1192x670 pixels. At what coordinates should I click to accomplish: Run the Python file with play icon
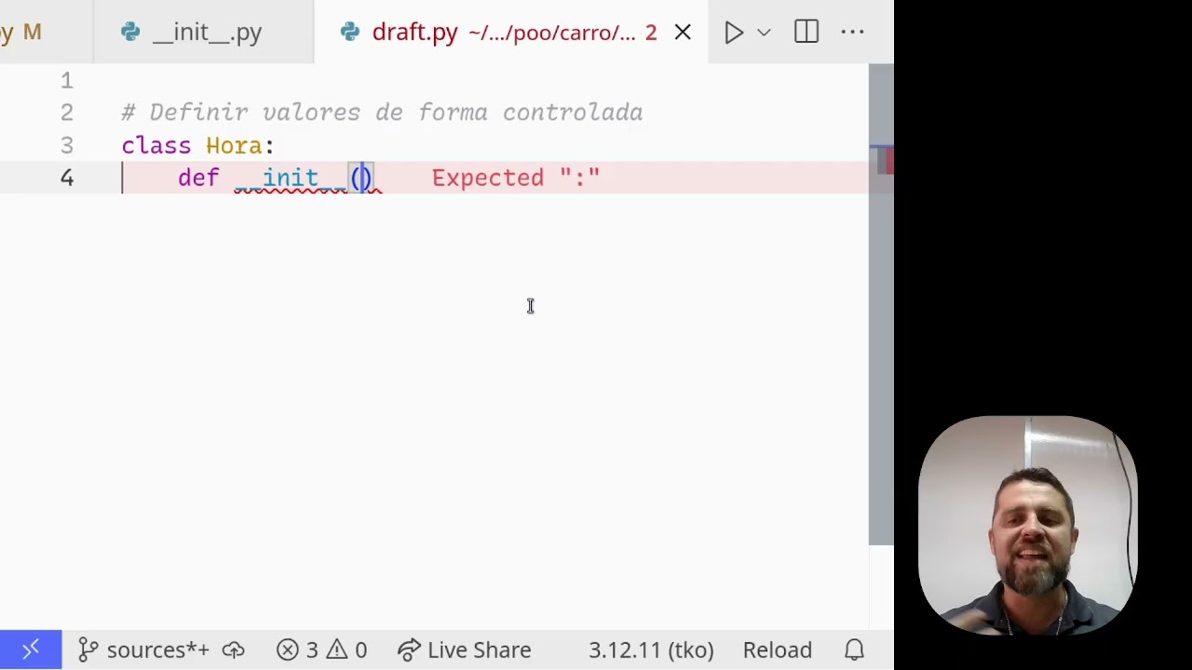click(734, 33)
